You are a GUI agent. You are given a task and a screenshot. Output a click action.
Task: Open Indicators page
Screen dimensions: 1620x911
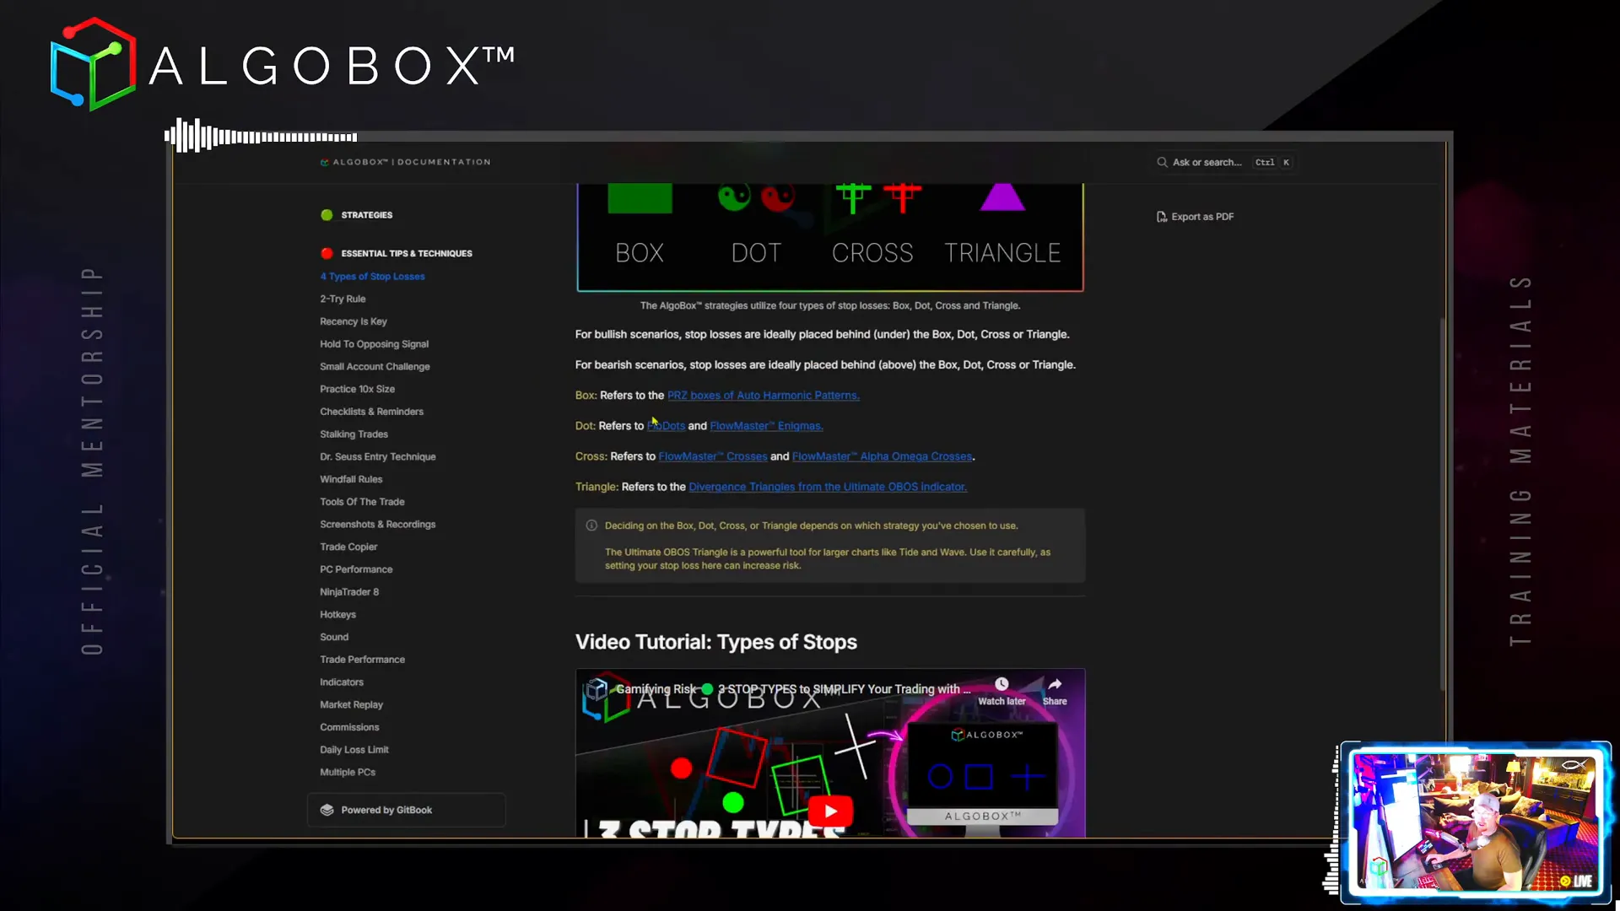tap(342, 682)
